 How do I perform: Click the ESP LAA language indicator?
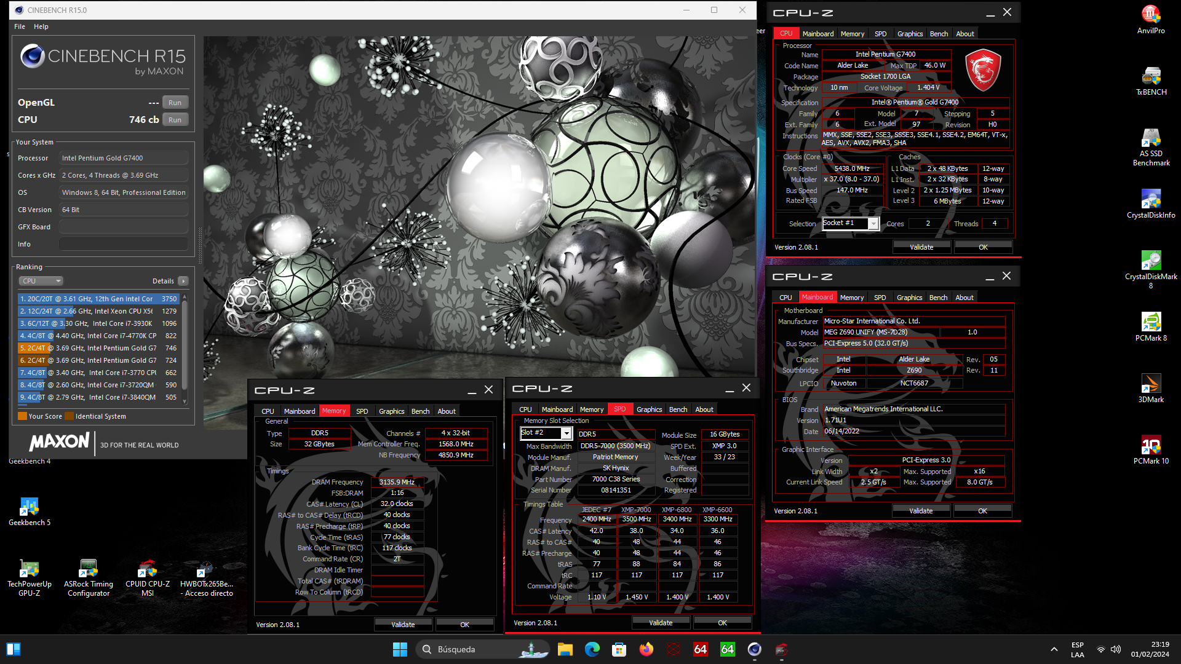[x=1077, y=649]
